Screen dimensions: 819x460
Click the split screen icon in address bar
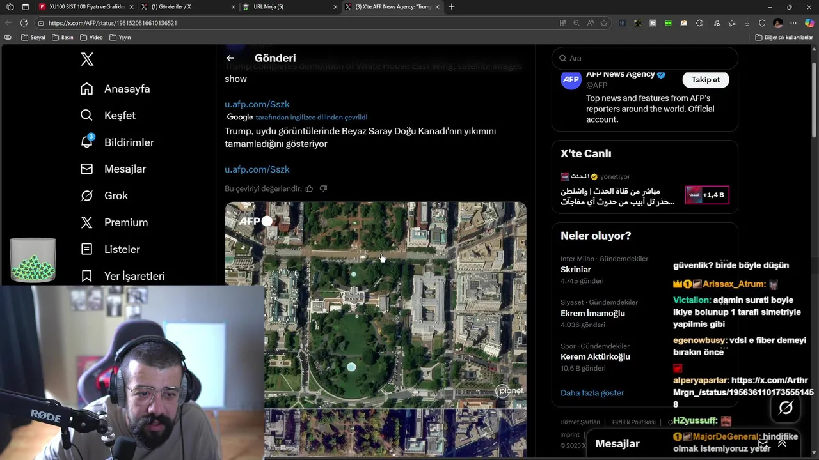click(x=562, y=23)
